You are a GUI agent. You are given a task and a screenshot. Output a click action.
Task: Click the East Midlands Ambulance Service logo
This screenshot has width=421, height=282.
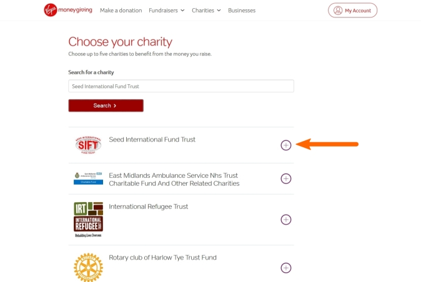coord(88,178)
